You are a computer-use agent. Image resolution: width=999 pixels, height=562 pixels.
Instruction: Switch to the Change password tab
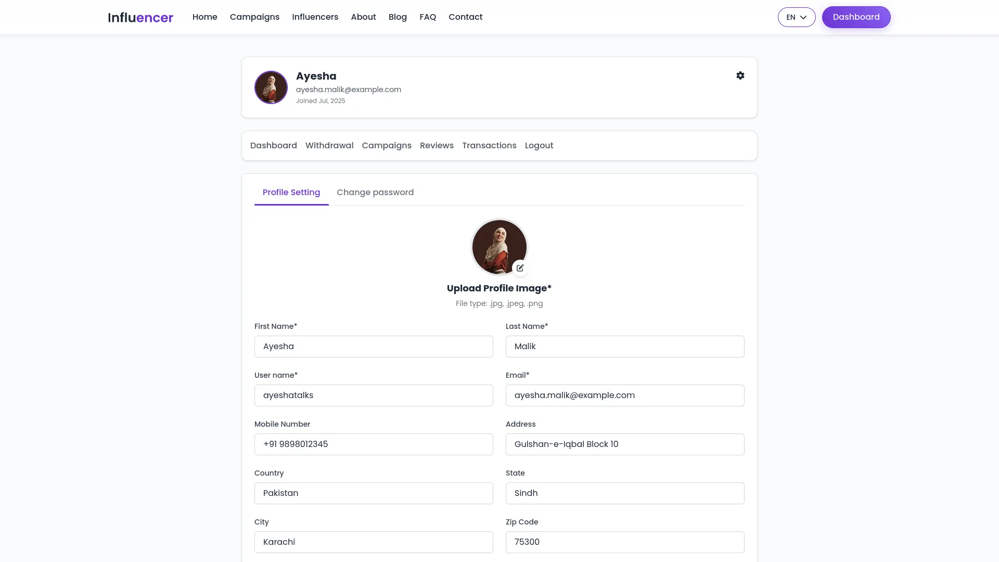(x=375, y=193)
